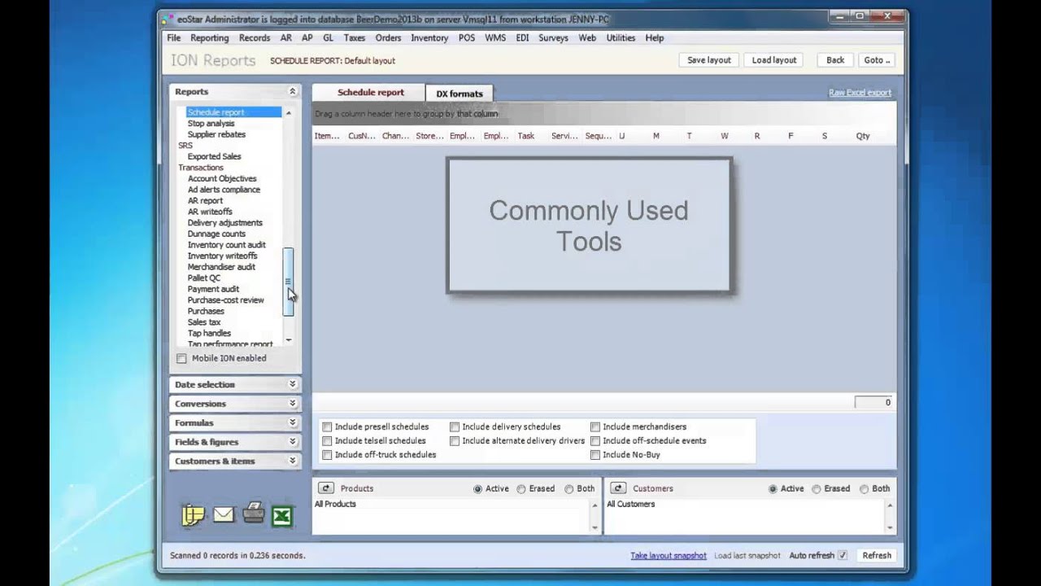Select Supplier rebates report

pyautogui.click(x=216, y=134)
